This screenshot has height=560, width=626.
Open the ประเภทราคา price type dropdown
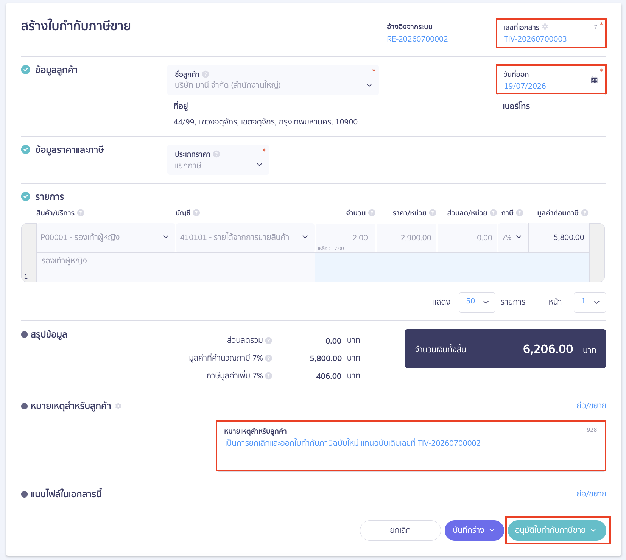click(x=218, y=160)
